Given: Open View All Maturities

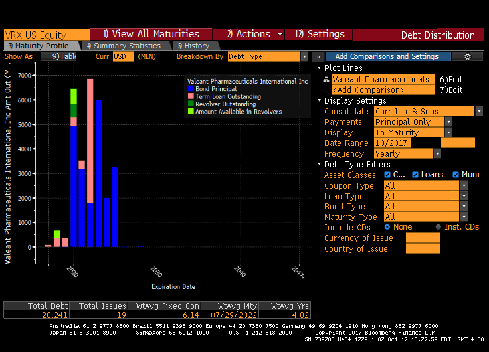Looking at the screenshot, I should 151,34.
